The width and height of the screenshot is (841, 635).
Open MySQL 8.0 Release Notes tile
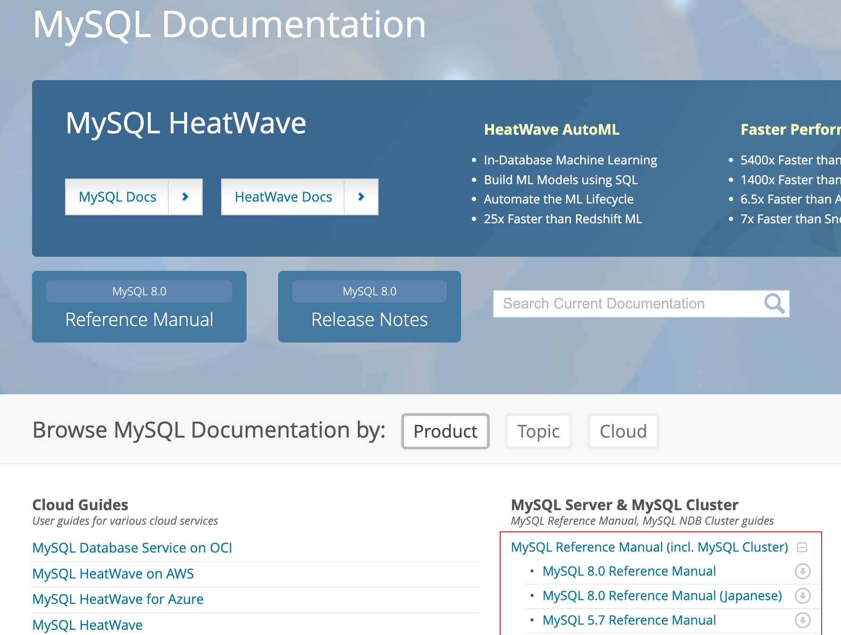(370, 307)
